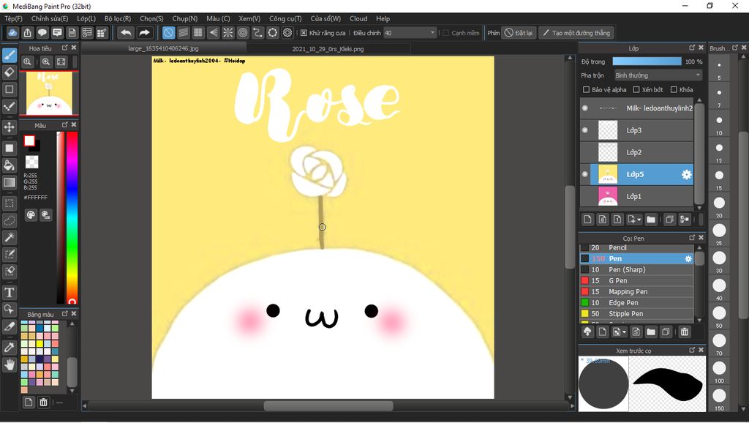Open settings gear for layer Lớp5
The height and width of the screenshot is (423, 749).
686,174
